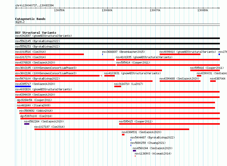Click esv3602195 1000GenomesConsortiumPhase3 label
The height and width of the screenshot is (166, 227).
point(46,68)
